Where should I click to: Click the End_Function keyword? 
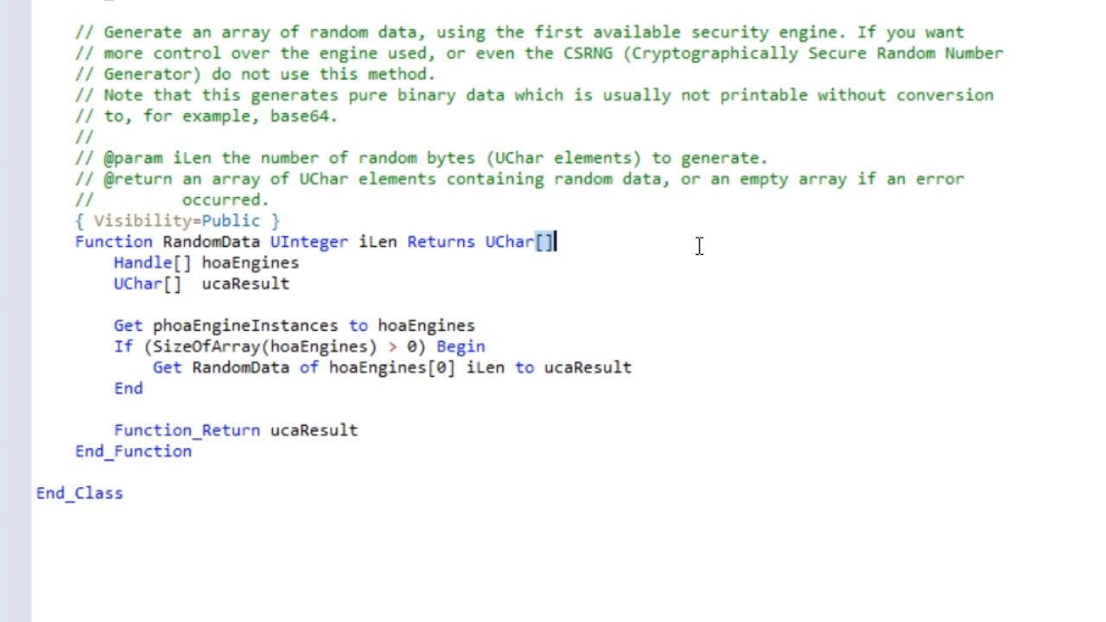pyautogui.click(x=133, y=451)
